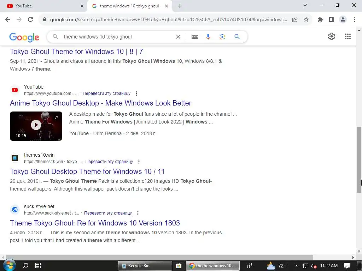
Task: Open Anime Tokyo Ghoul Desktop video link
Action: (100, 103)
